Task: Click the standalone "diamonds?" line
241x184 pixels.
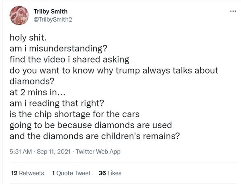Action: (x=32, y=81)
